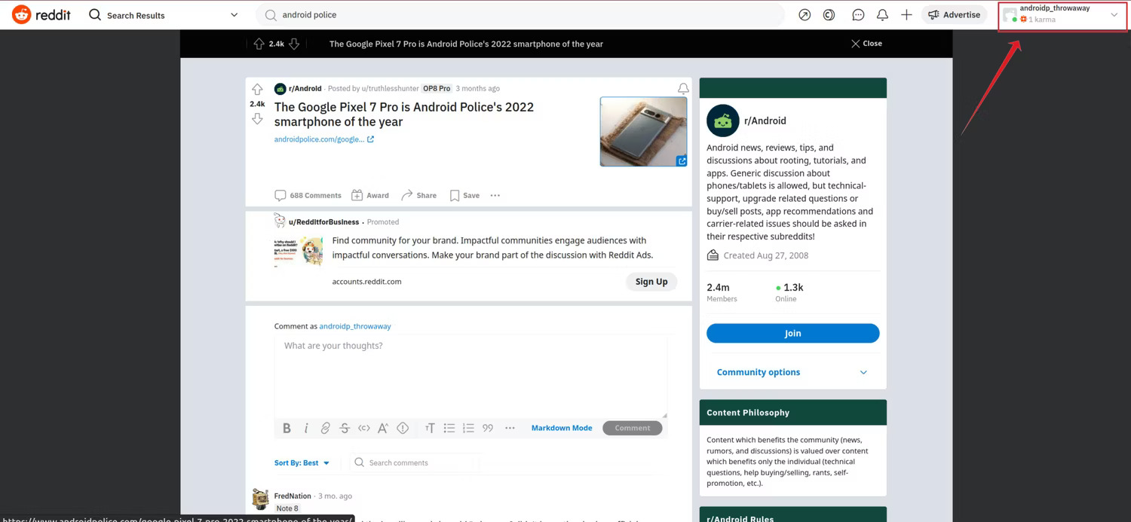Open the Pixel 7 Pro post thumbnail
1131x522 pixels.
point(643,131)
